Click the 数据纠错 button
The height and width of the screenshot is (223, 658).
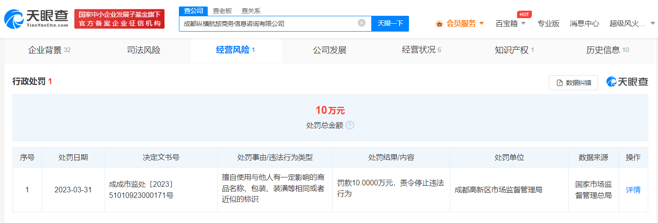click(x=573, y=83)
